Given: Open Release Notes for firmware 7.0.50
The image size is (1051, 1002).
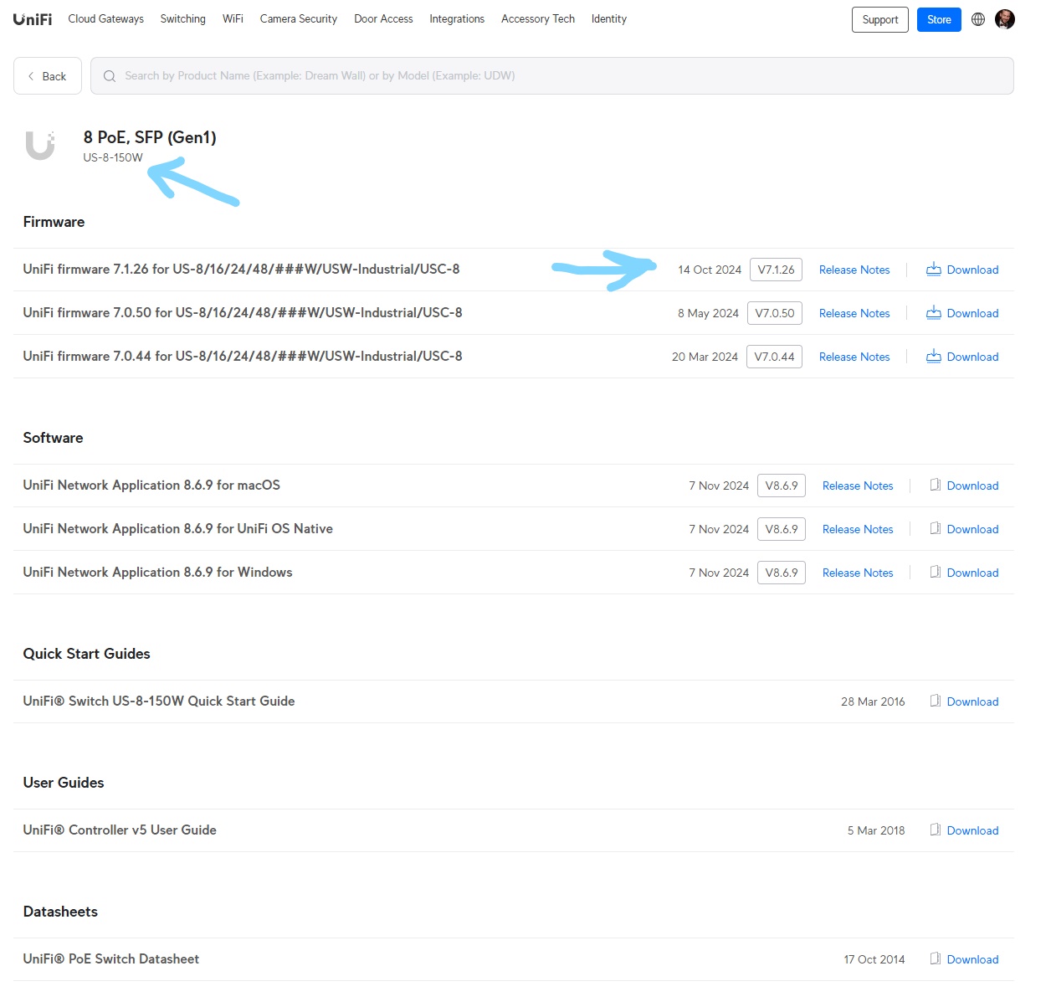Looking at the screenshot, I should click(x=854, y=313).
